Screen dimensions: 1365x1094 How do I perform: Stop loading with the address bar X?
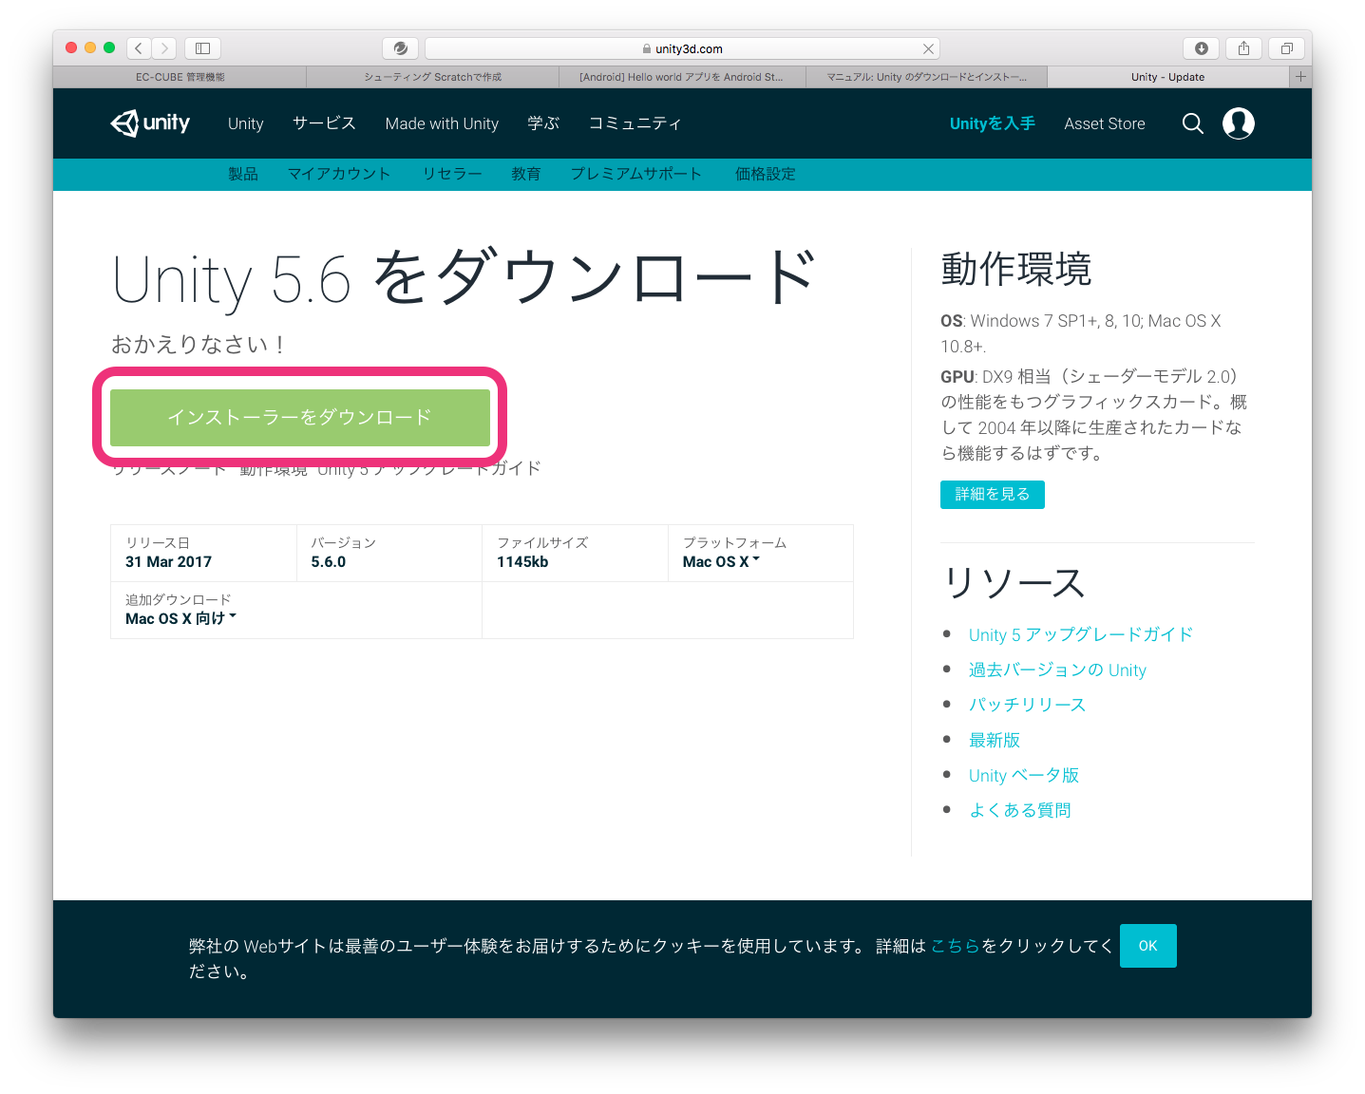pyautogui.click(x=928, y=48)
